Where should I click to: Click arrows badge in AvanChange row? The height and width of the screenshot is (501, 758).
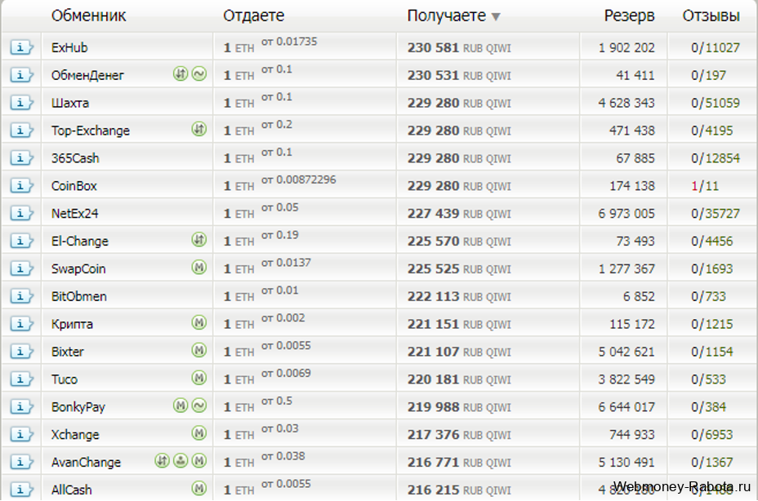point(163,461)
